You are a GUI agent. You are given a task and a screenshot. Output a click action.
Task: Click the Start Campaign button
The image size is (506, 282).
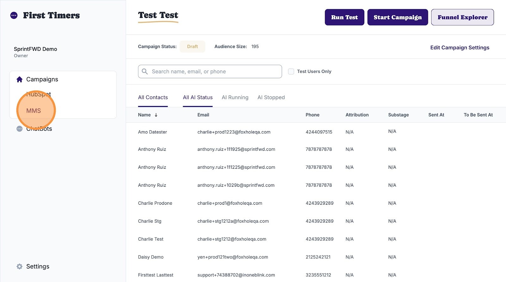pos(398,17)
